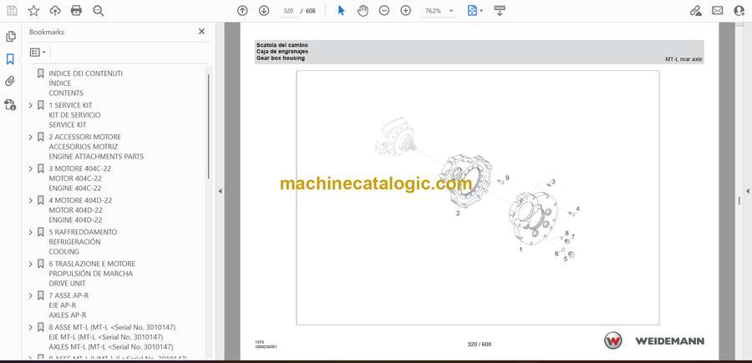Viewport: 752px width, 363px height.
Task: Open the Page Thumbnails panel
Action: [10, 37]
